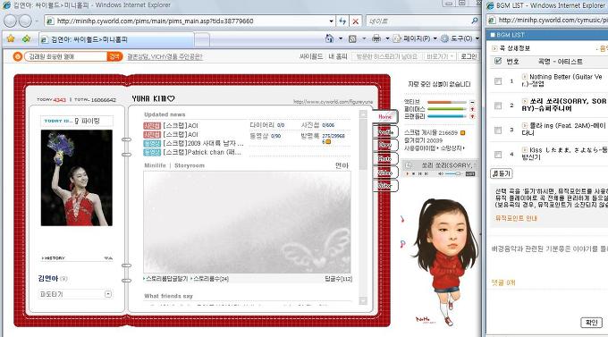Image resolution: width=608 pixels, height=337 pixels.
Task: Click the BGM player LIST icon
Action: tap(470, 174)
